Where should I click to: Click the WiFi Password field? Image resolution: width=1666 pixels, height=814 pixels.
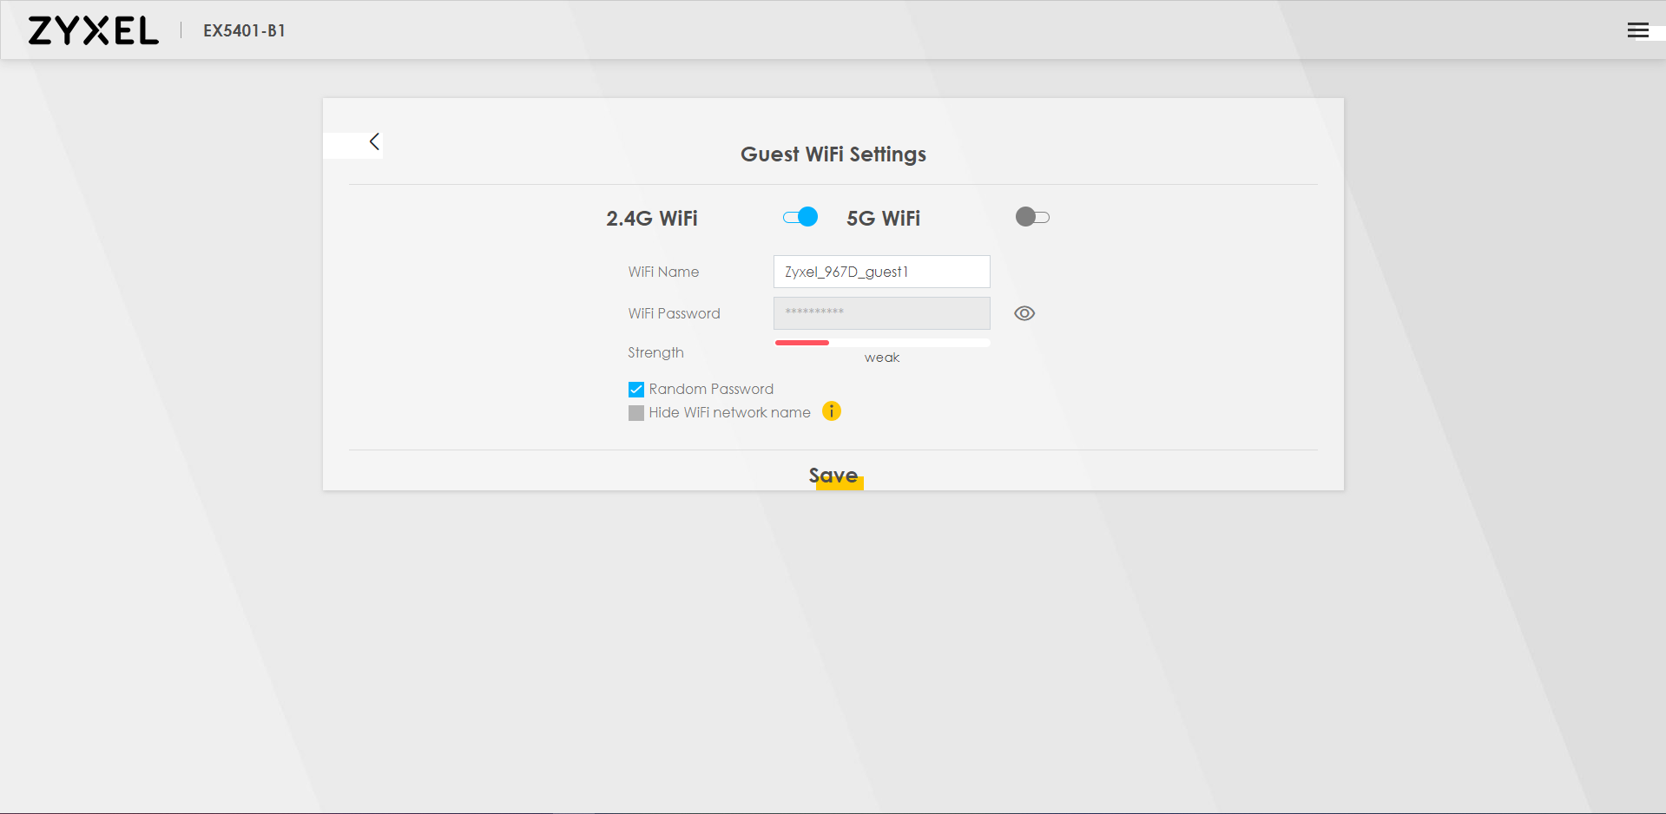tap(881, 313)
